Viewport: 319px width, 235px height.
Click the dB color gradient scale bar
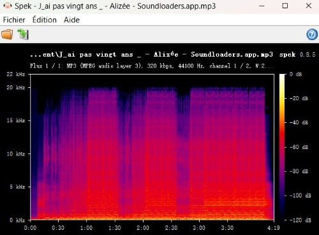(282, 147)
